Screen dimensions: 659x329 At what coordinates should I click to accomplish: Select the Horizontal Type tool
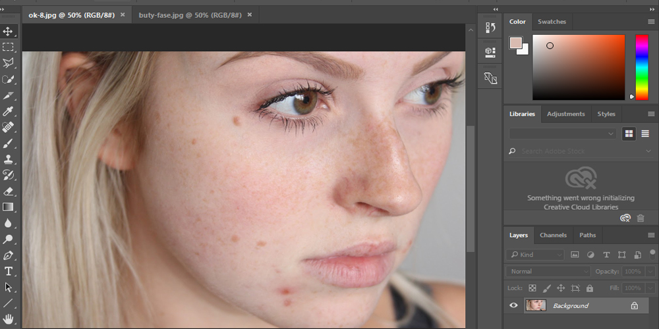click(x=9, y=271)
